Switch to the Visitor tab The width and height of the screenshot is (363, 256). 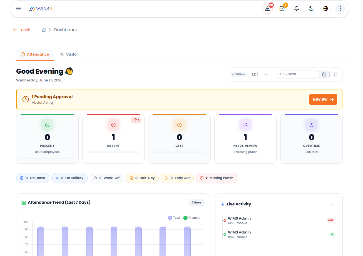pyautogui.click(x=69, y=54)
